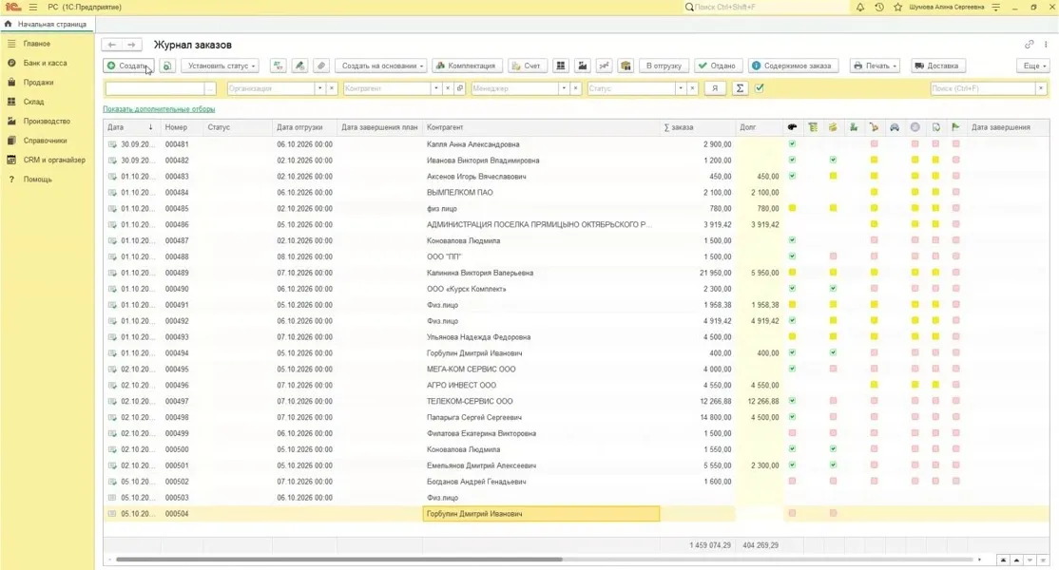The height and width of the screenshot is (570, 1059).
Task: Click the sigma totals icon
Action: coord(741,88)
